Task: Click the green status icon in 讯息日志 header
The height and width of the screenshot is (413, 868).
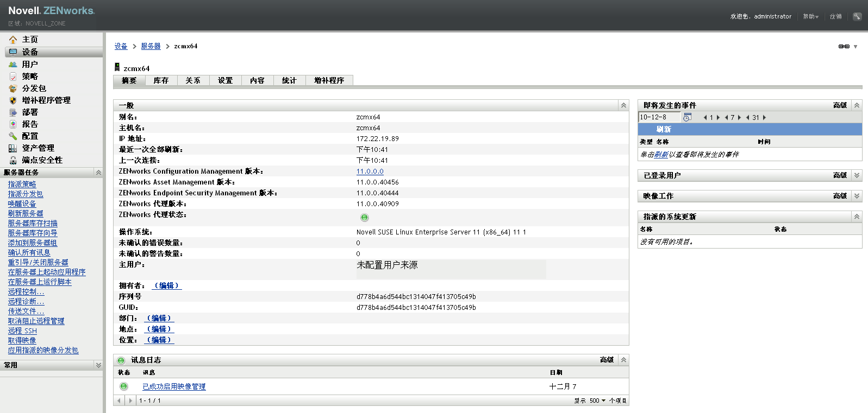Action: 121,360
